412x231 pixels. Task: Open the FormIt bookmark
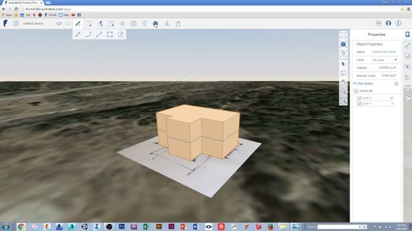tap(50, 15)
